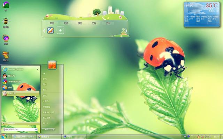The width and height of the screenshot is (223, 139).
Task: Click the Start menu search box
Action: pos(21,129)
